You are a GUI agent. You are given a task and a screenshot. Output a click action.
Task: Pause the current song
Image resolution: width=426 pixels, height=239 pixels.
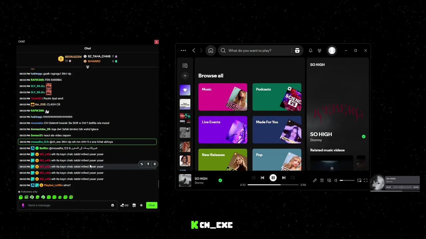[273, 178]
